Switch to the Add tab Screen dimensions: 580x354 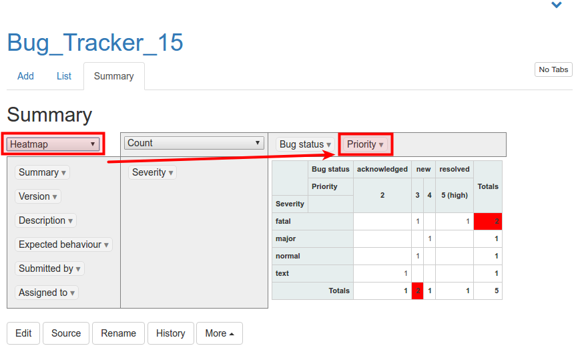pos(25,76)
